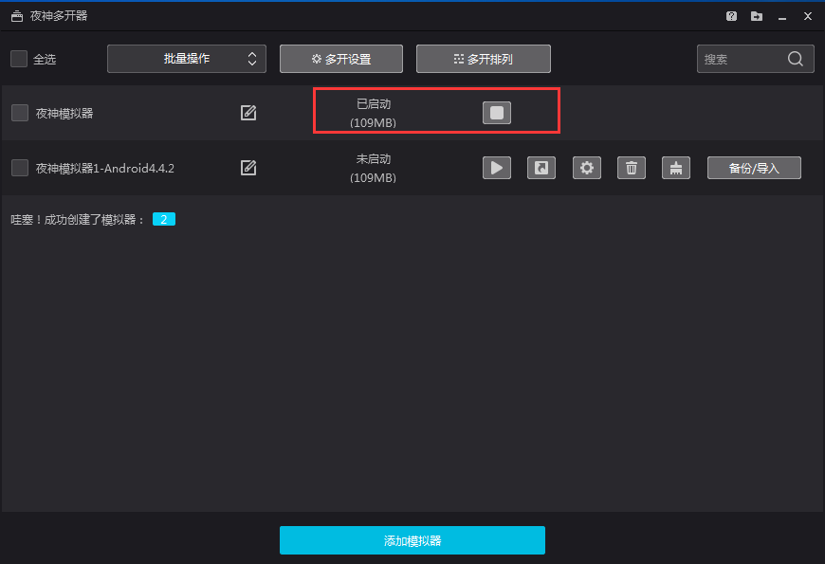Clean up disk for 夜神模拟器1-Android4.4.2

[676, 168]
